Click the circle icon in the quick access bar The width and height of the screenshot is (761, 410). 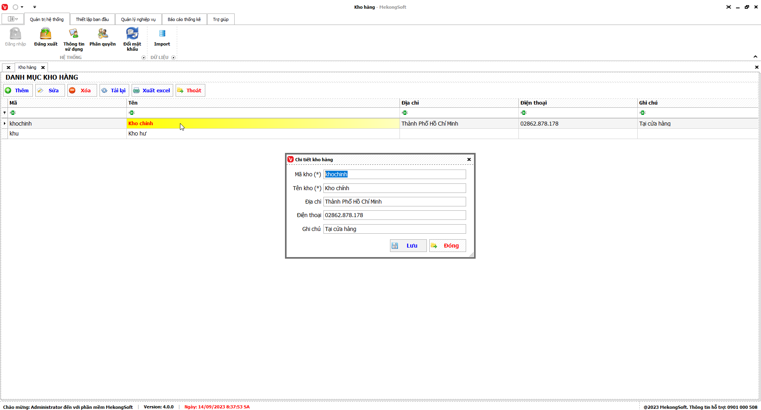coord(15,7)
